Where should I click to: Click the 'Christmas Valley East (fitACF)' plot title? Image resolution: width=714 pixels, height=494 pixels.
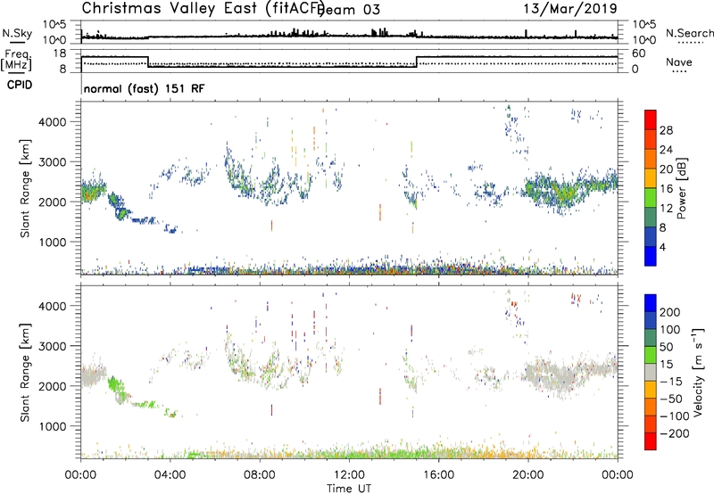pyautogui.click(x=203, y=8)
